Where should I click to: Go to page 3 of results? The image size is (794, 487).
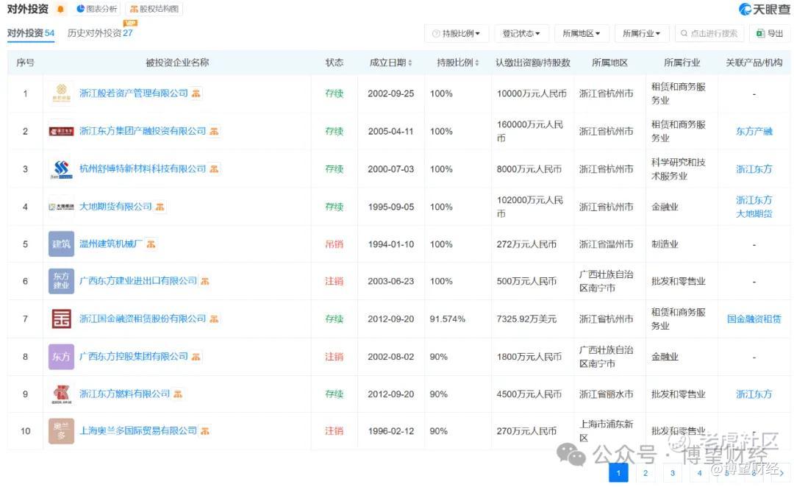[x=673, y=473]
